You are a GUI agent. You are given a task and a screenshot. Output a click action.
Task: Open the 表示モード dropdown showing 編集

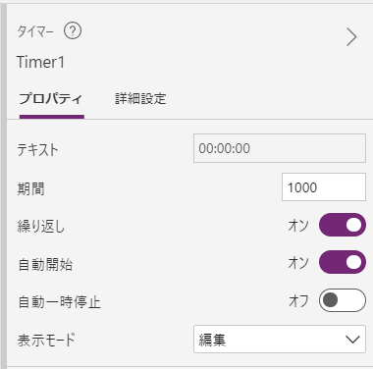[x=280, y=339]
